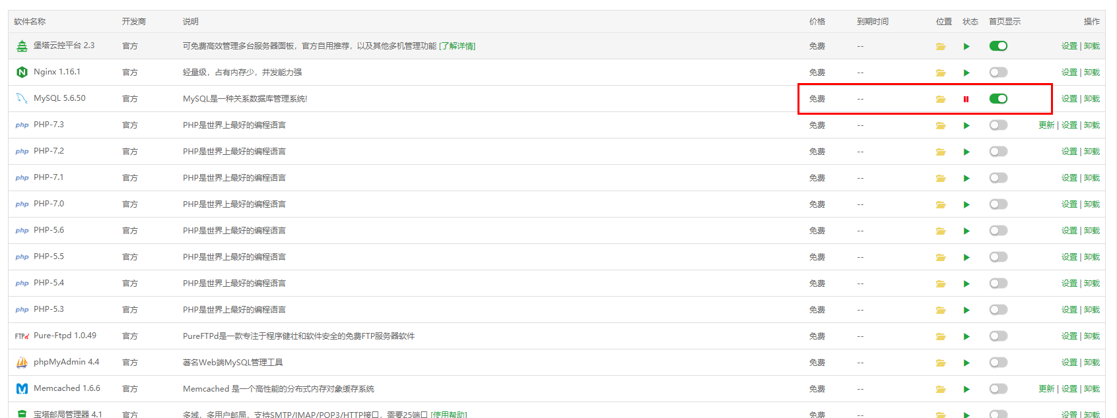Select the Nginx 1.16.1 software name

(57, 72)
